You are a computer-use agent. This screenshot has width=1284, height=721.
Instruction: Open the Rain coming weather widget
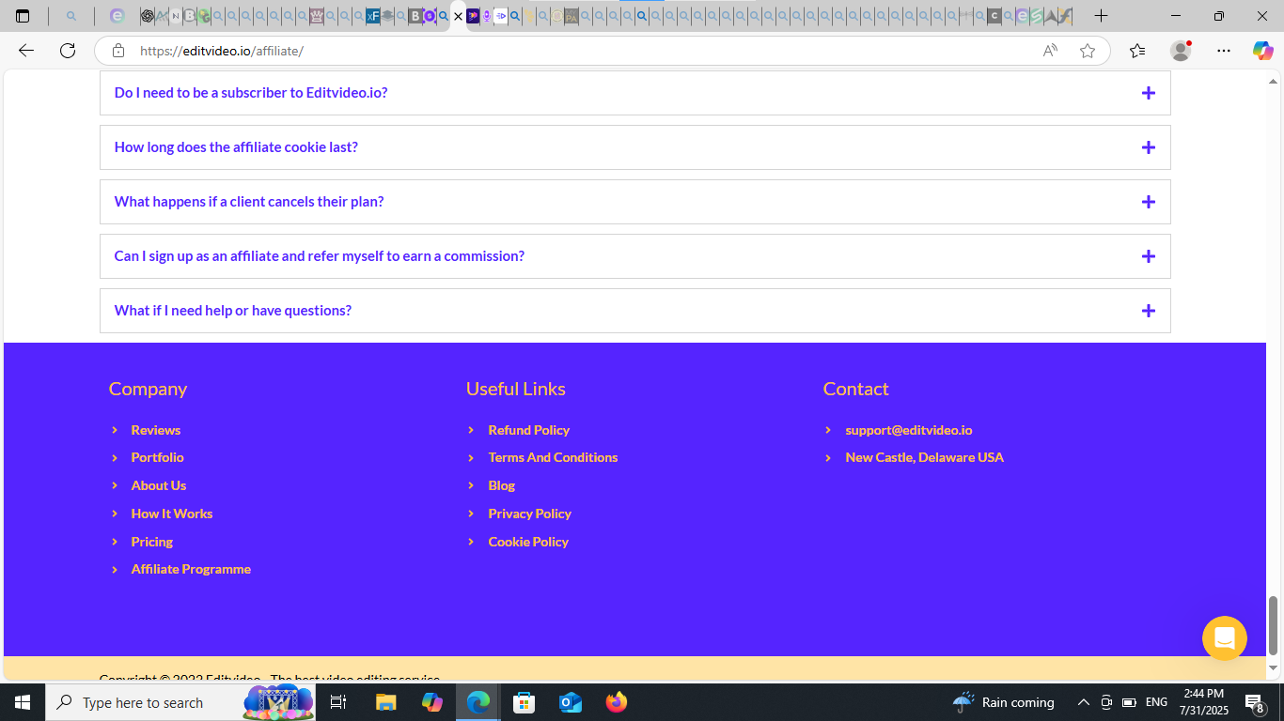coord(1003,702)
